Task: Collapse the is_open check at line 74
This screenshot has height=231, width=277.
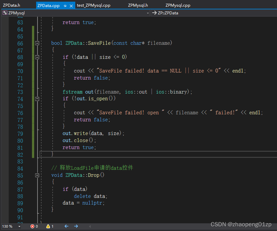Action: (37, 99)
